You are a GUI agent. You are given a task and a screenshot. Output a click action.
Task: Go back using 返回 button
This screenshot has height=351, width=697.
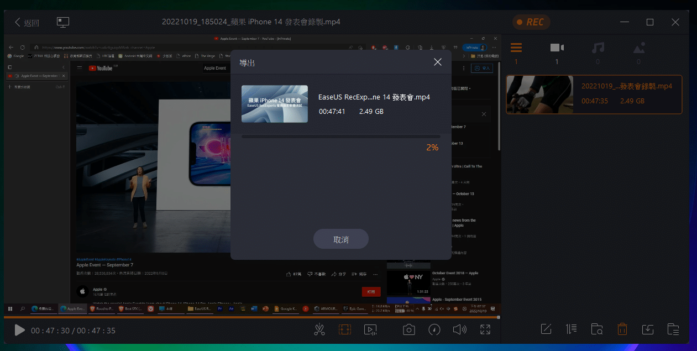[27, 22]
